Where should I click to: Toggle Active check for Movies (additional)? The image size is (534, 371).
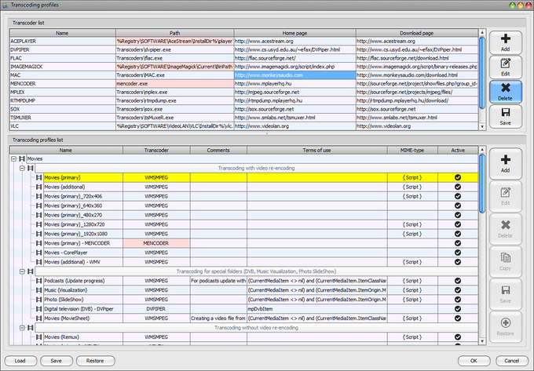pos(458,187)
